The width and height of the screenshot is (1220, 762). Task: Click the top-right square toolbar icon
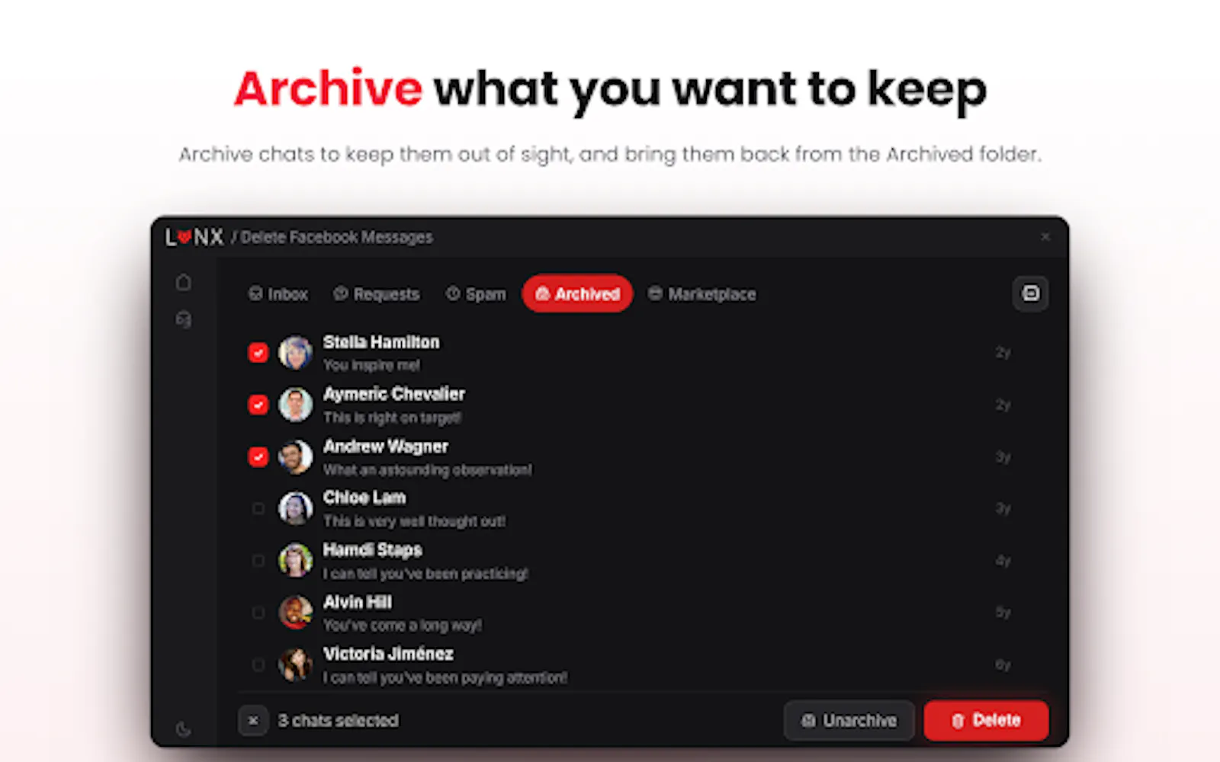[1030, 293]
